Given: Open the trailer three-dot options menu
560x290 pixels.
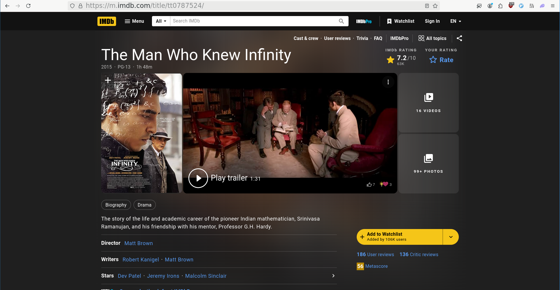Looking at the screenshot, I should coord(388,82).
